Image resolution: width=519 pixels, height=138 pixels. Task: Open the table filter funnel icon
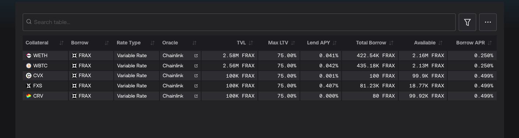(467, 22)
